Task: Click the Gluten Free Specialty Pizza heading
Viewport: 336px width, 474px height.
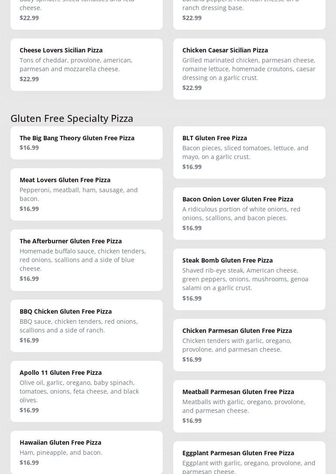Action: click(x=72, y=118)
